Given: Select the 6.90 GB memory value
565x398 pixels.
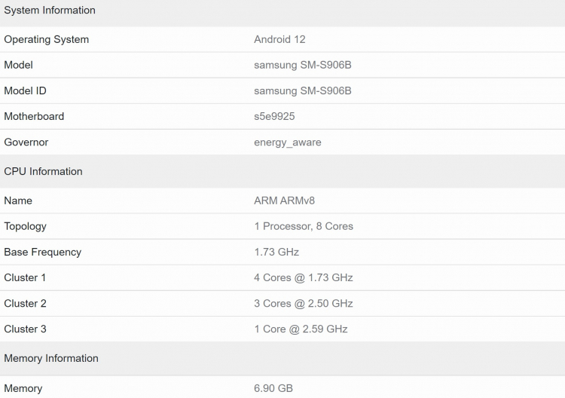Looking at the screenshot, I should click(x=273, y=388).
